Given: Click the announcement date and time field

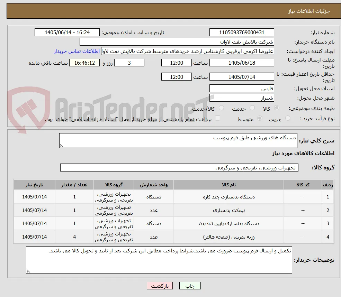Looking at the screenshot, I should tap(67, 33).
